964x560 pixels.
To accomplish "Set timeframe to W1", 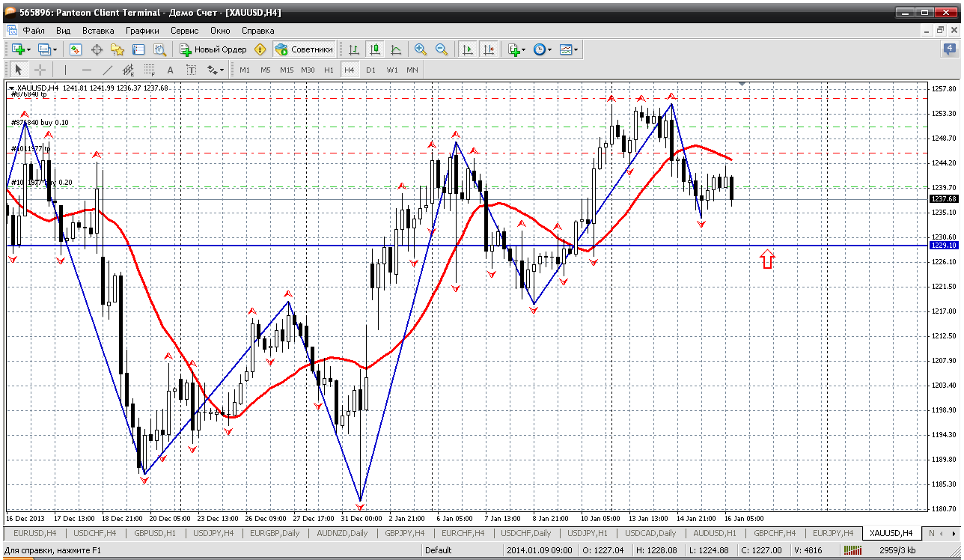I will click(x=391, y=70).
